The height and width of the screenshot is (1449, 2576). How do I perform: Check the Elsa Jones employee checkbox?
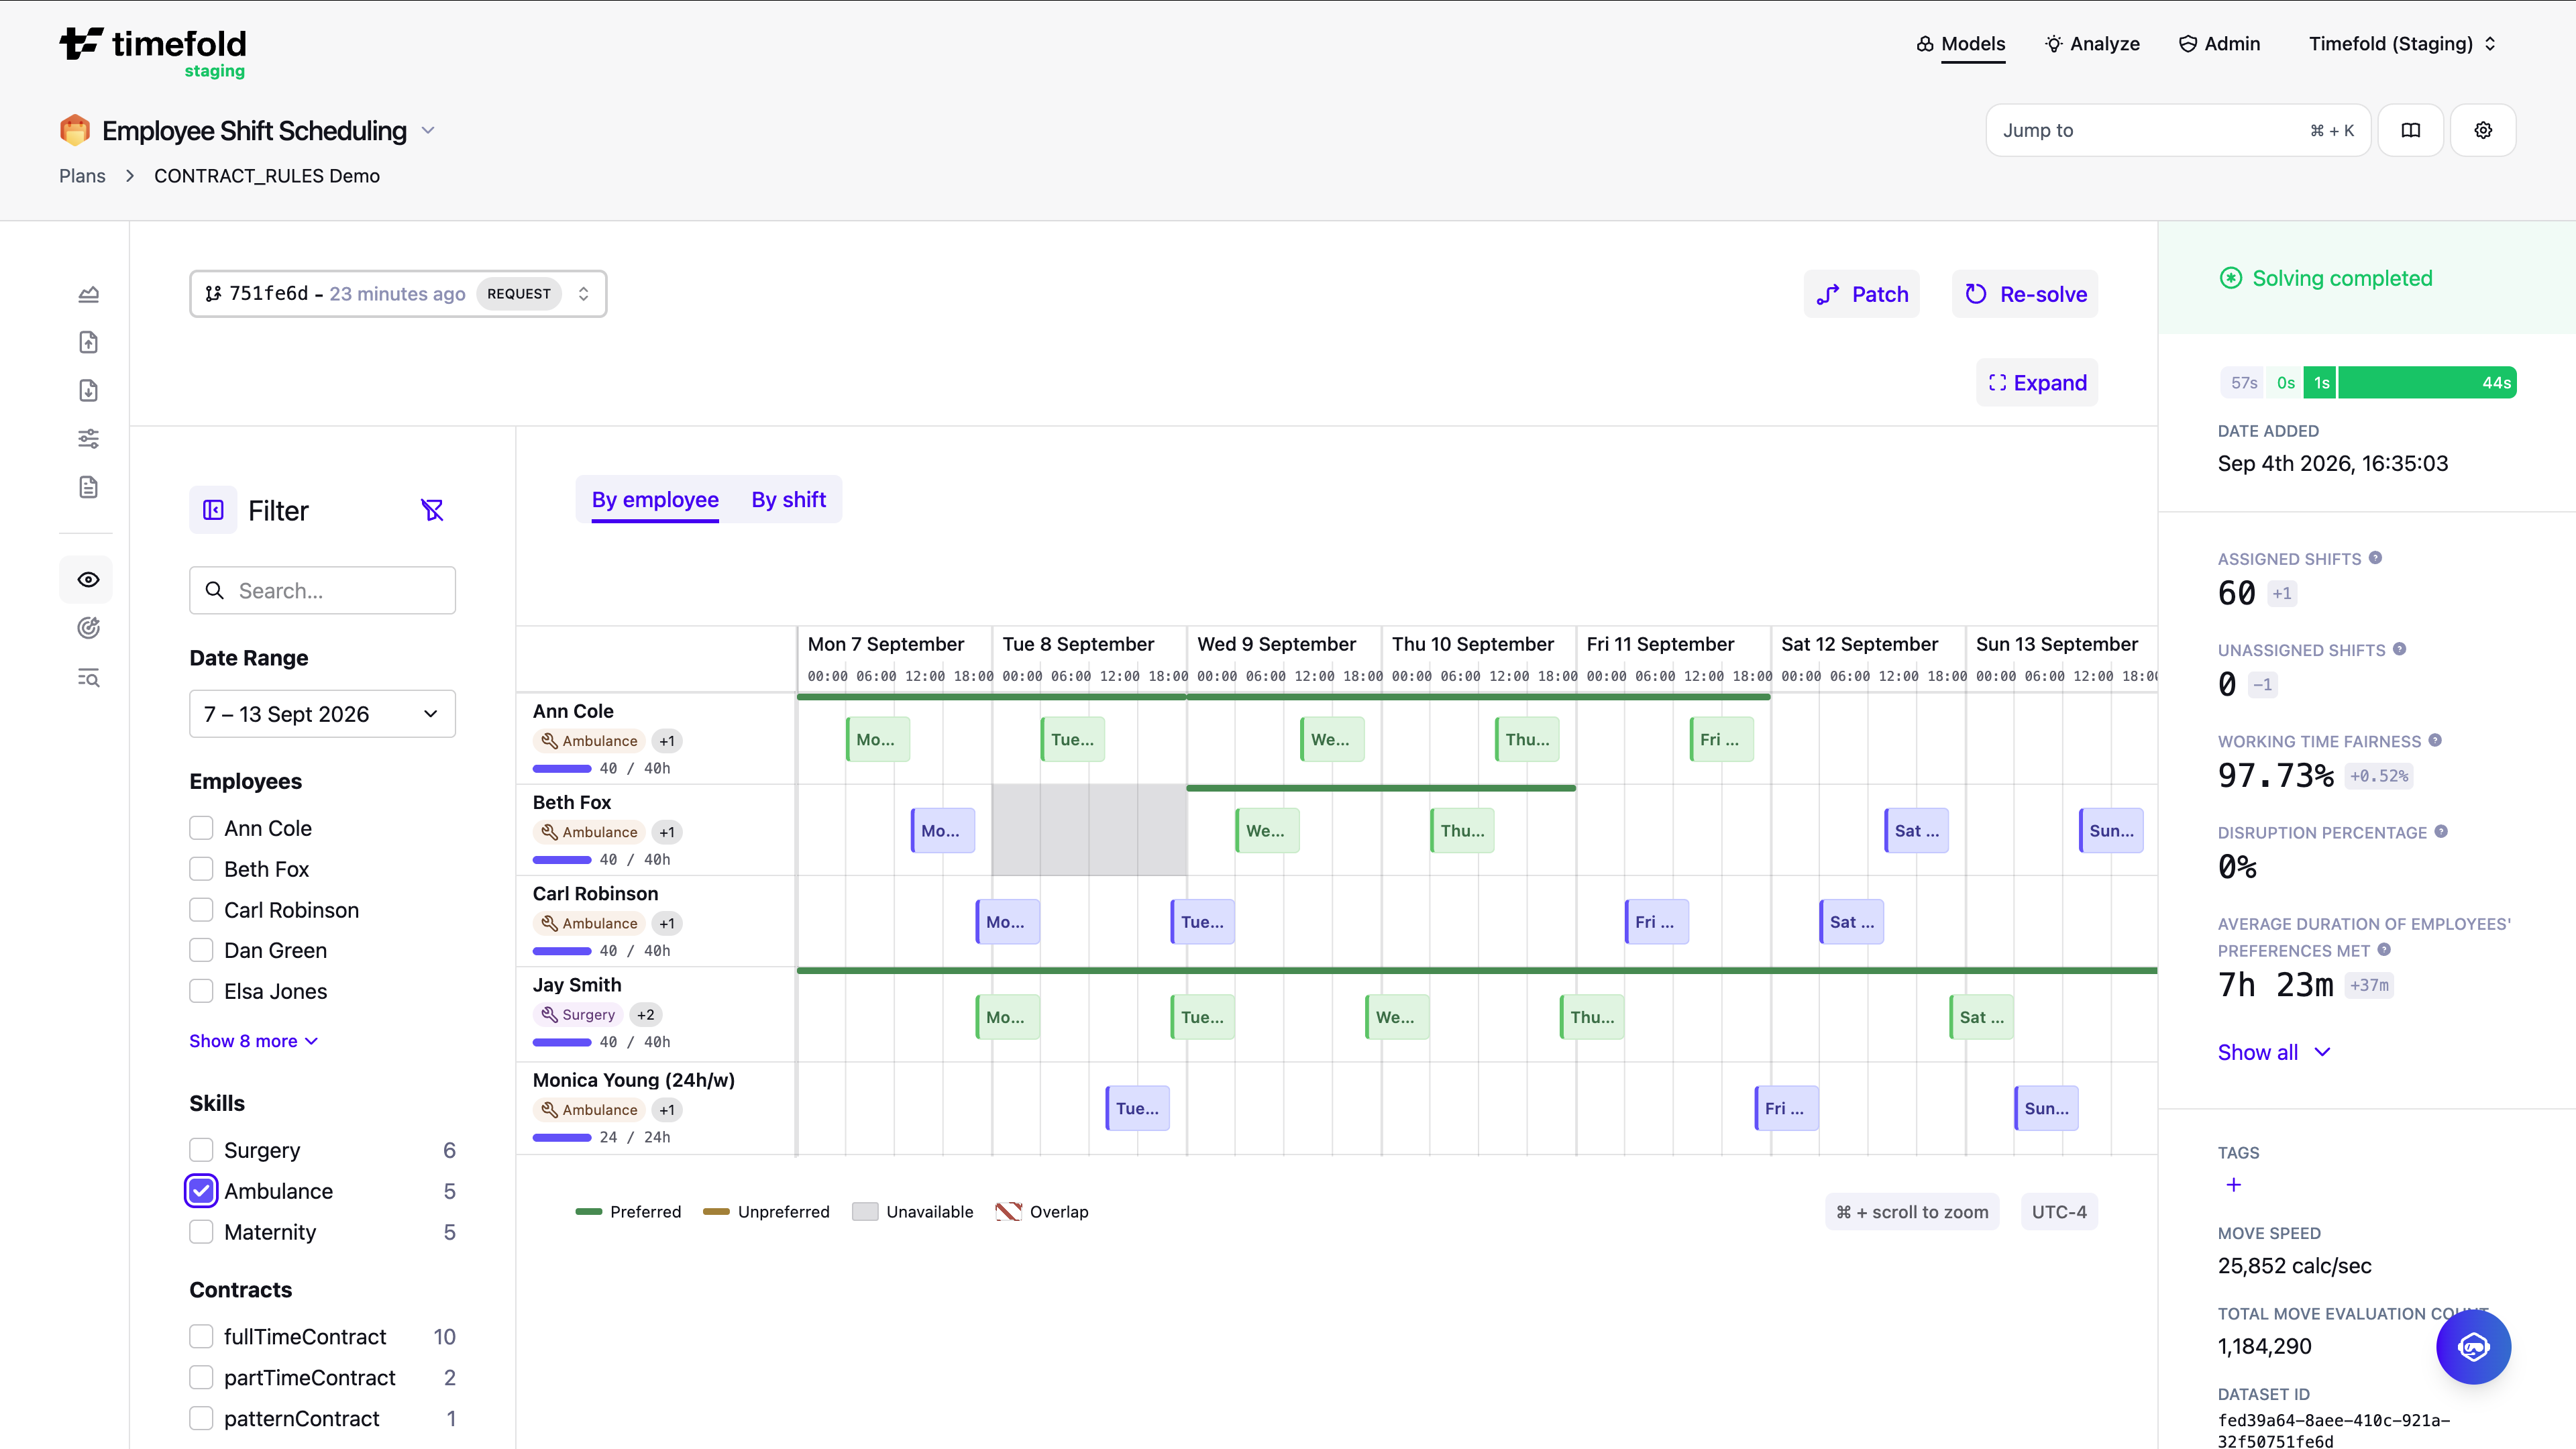(x=201, y=991)
